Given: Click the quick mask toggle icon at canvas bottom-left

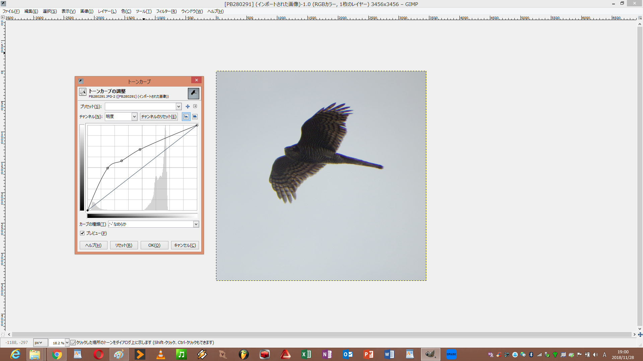Looking at the screenshot, I should coord(3,334).
